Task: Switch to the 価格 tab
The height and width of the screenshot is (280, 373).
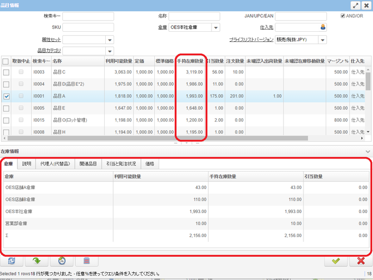Action: coord(150,164)
